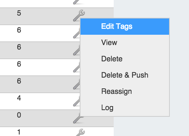
Task: Click the 6 value in topmost row with 6
Action: (x=19, y=30)
